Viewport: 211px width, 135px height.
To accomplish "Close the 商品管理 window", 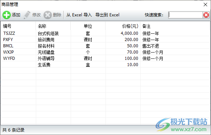I will pos(205,5).
